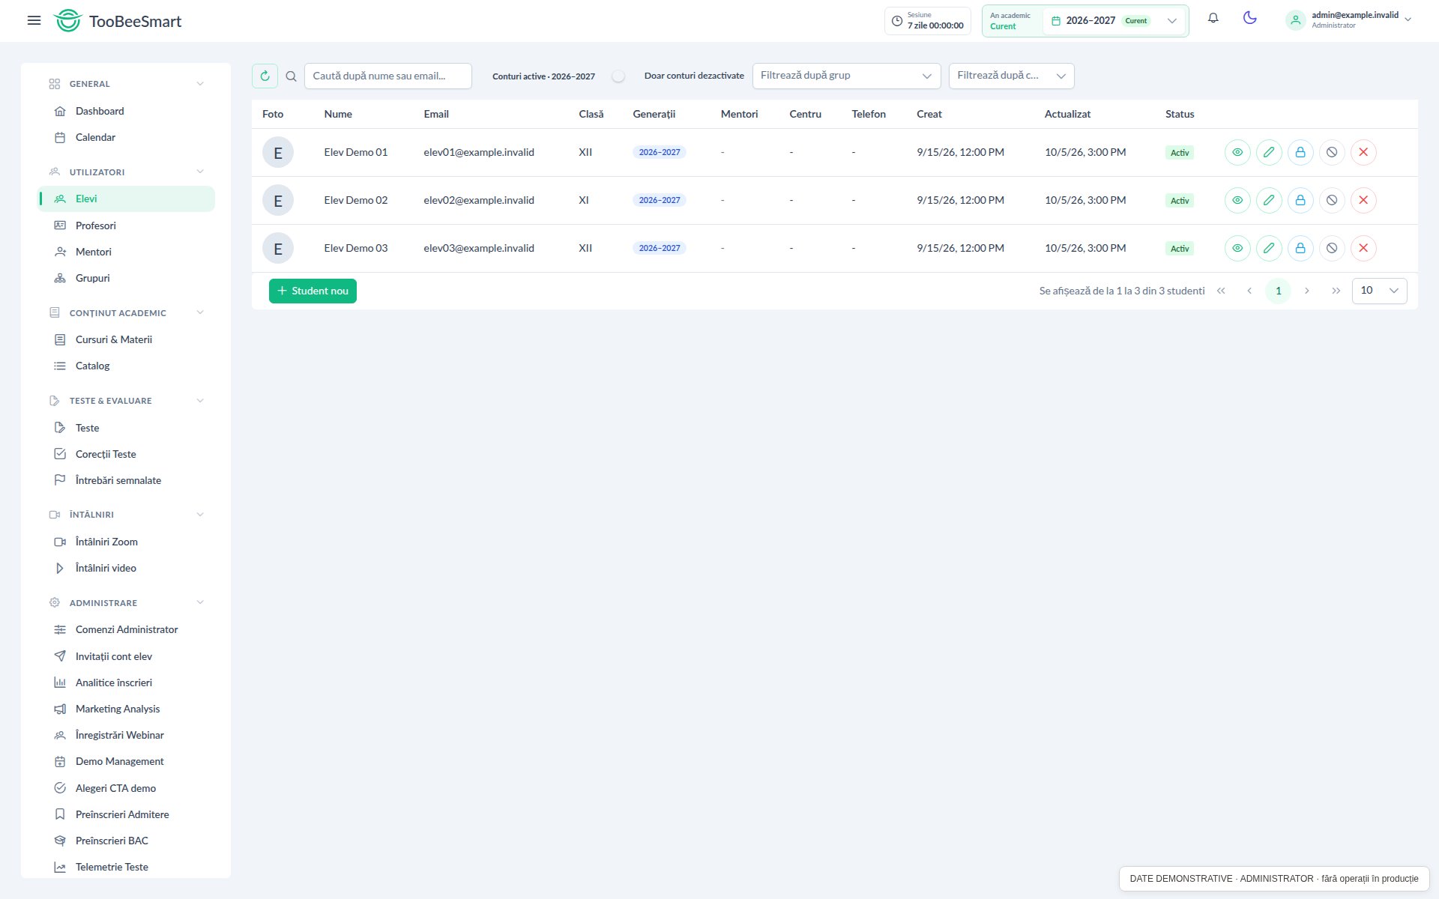
Task: Open page size dropdown showing 10
Action: (x=1379, y=291)
